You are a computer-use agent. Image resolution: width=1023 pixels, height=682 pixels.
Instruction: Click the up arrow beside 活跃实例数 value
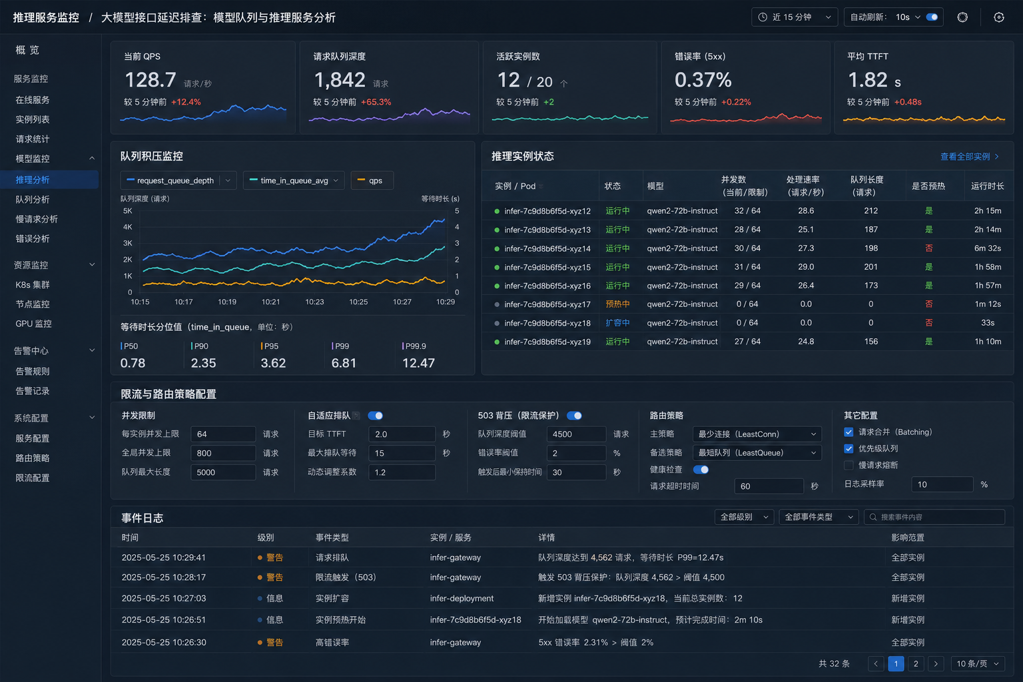tap(564, 83)
